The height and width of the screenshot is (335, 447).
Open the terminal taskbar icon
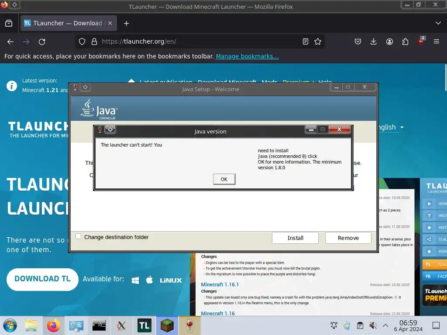pos(99,325)
